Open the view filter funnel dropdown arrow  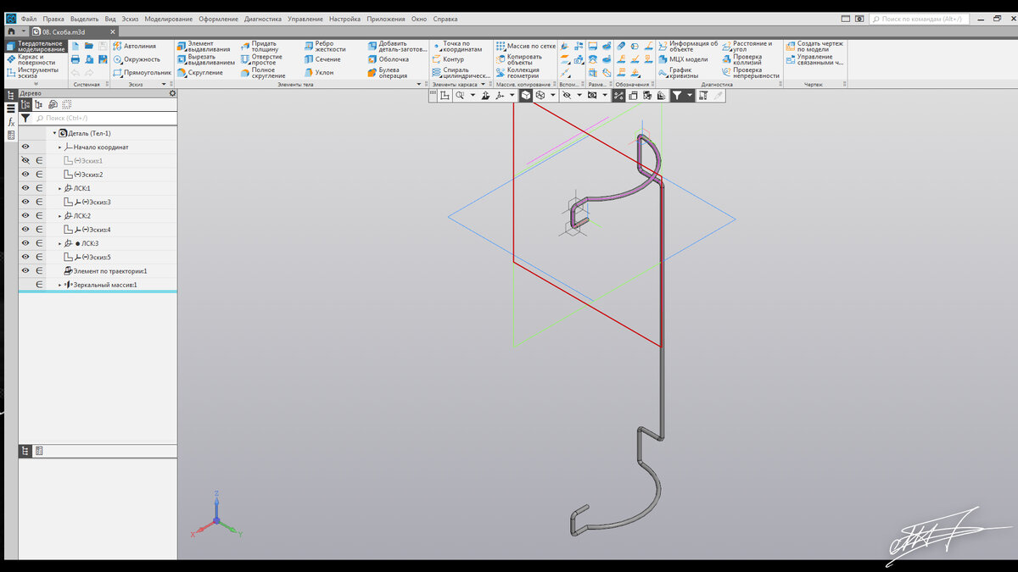click(690, 96)
